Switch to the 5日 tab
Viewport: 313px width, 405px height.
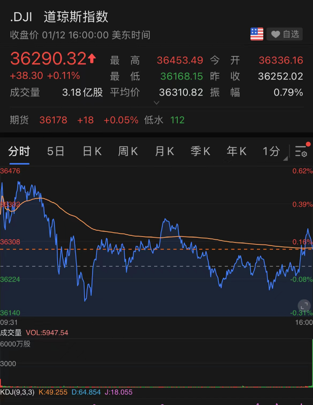[x=56, y=151]
